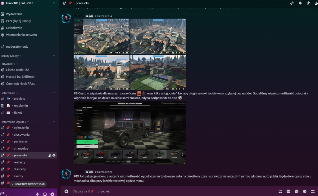
Task: Open apps launcher icon
Action: tap(313, 191)
